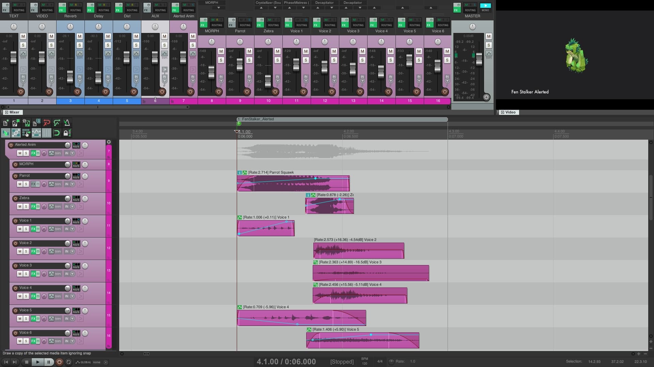
Task: Click the New Project toolbar icon
Action: click(x=5, y=123)
